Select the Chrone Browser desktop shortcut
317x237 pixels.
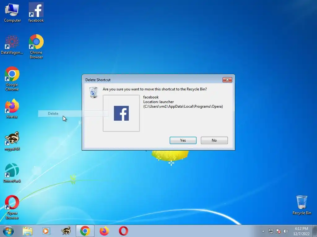[x=36, y=47]
